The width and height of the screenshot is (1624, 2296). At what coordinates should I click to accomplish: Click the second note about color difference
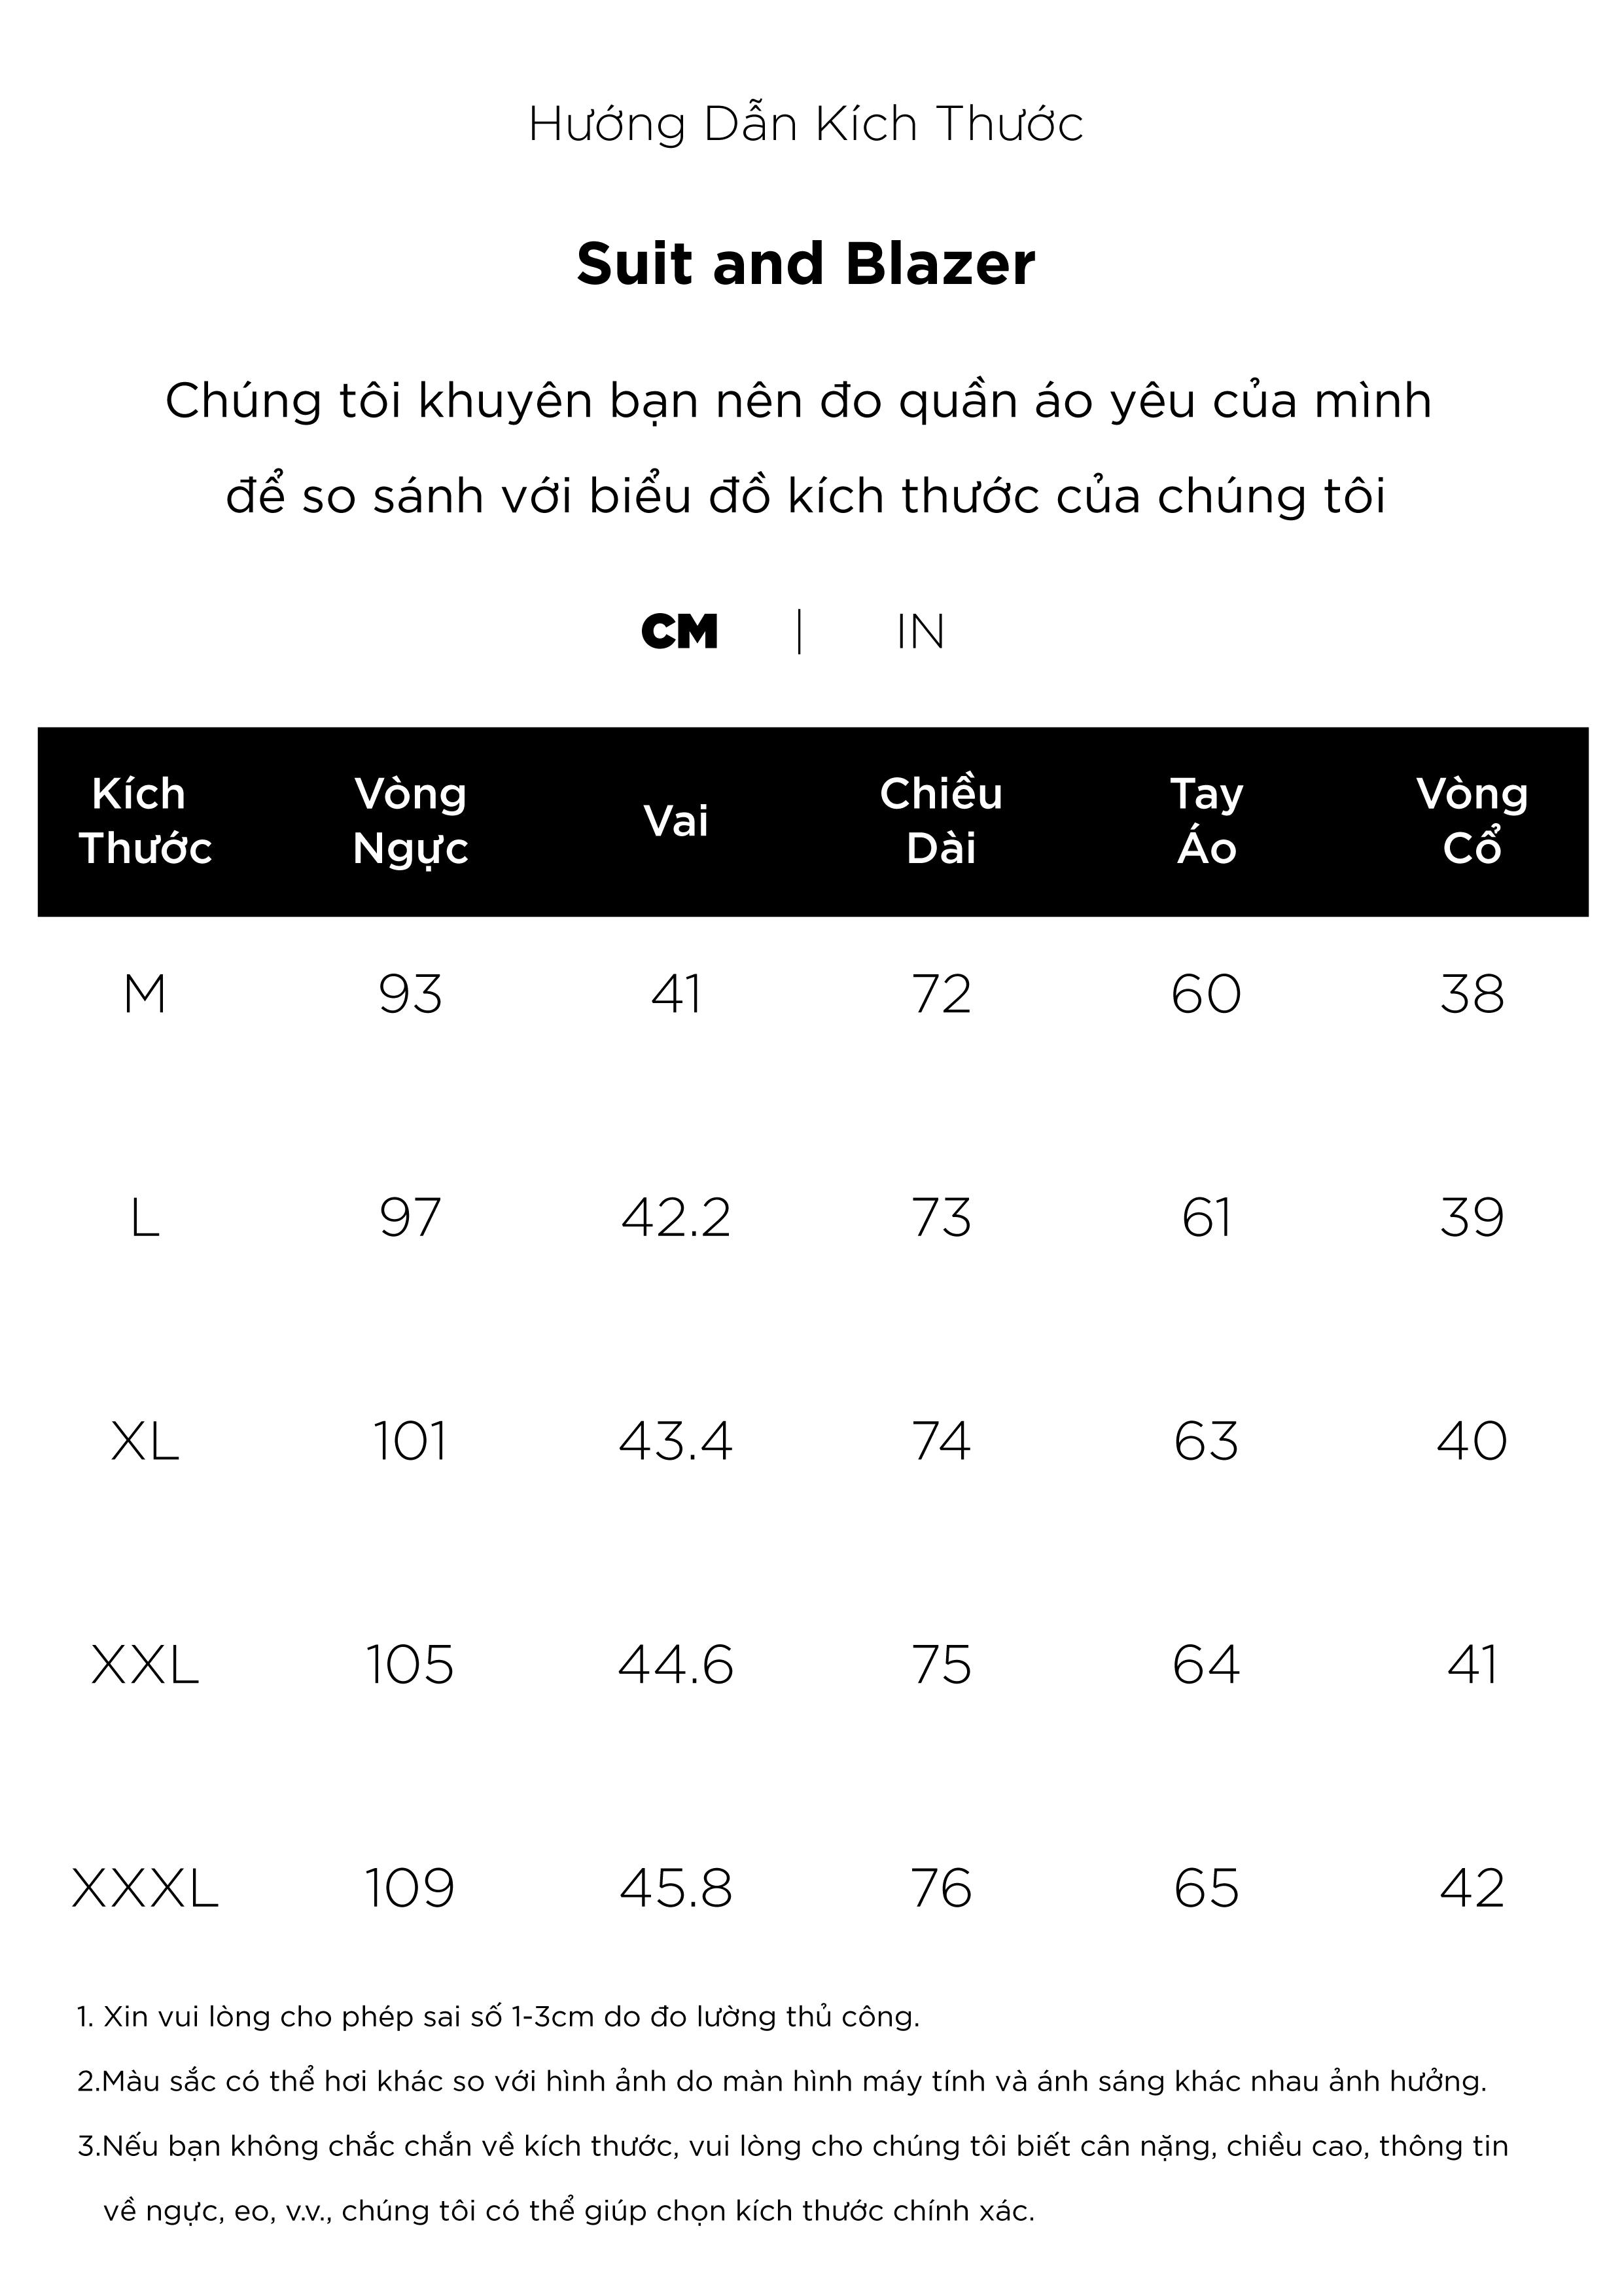(782, 2081)
